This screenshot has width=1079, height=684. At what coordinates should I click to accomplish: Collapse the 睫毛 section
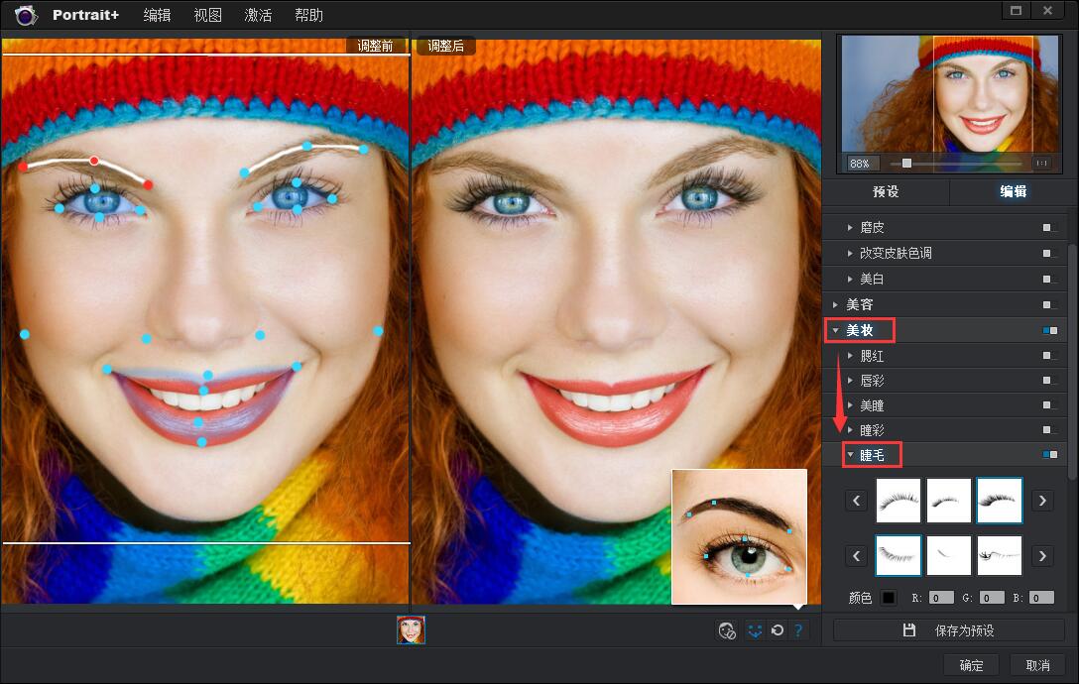coord(850,455)
